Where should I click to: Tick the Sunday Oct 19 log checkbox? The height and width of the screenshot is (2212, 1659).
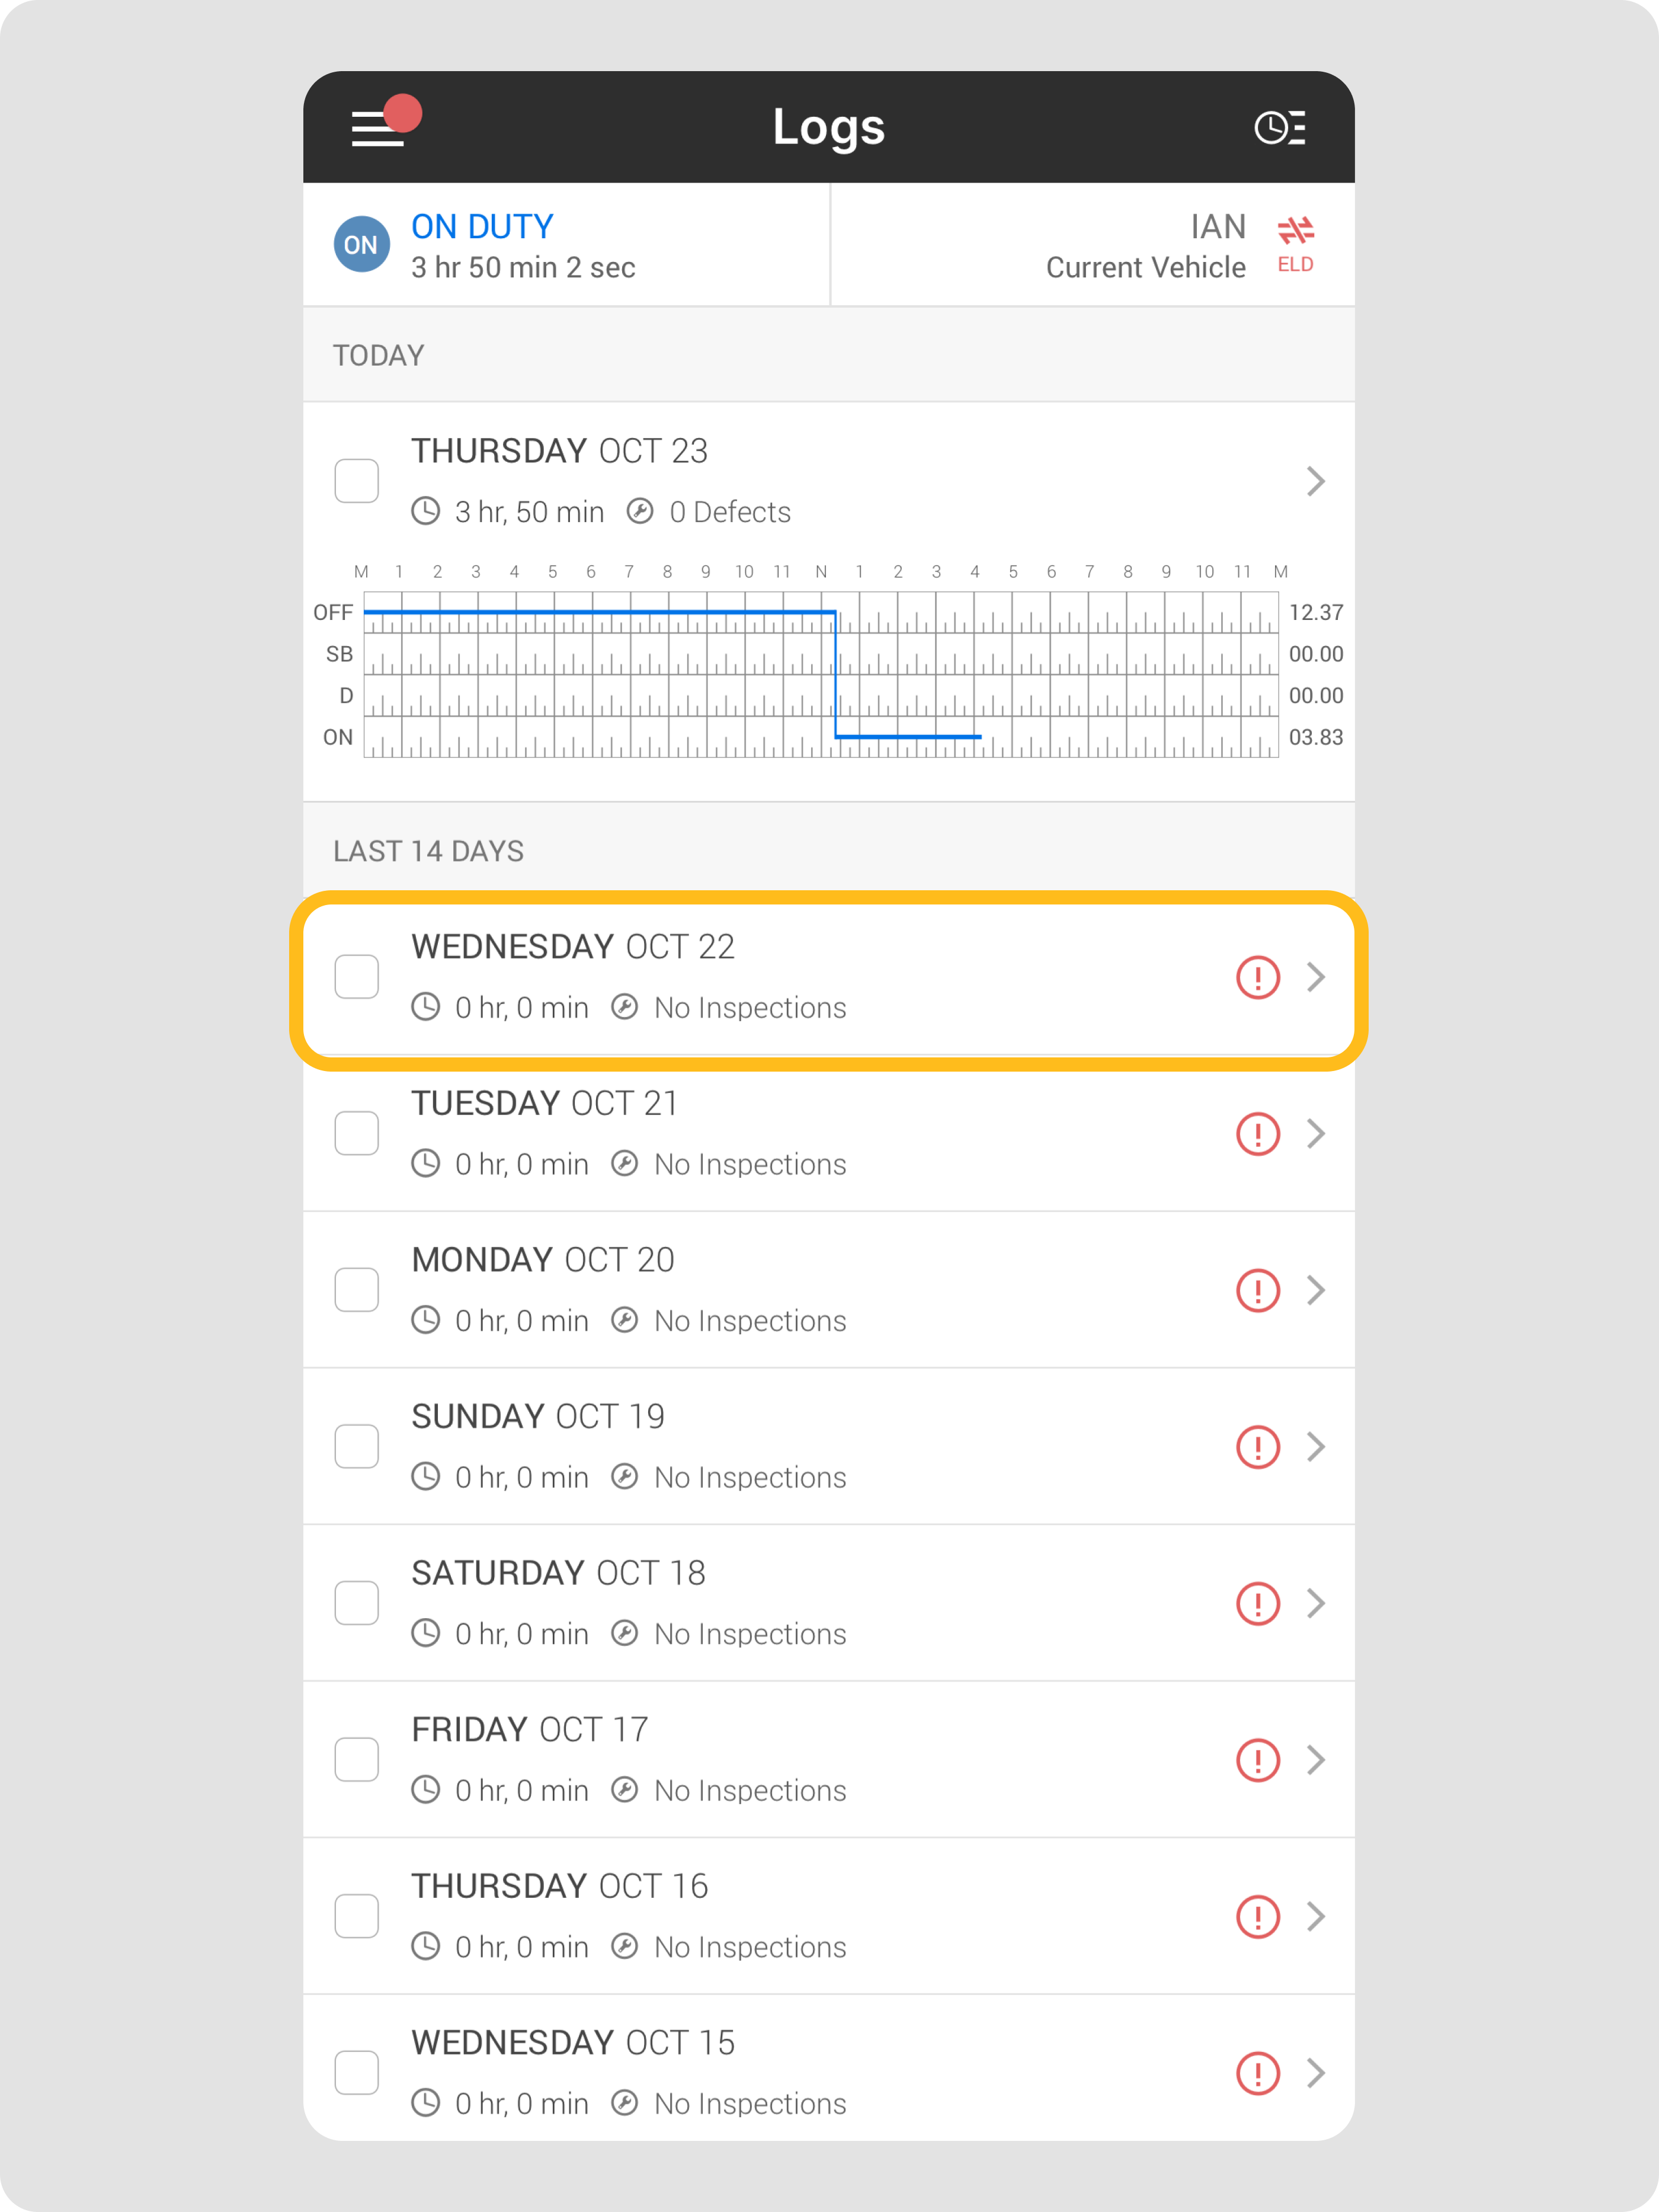tap(357, 1446)
